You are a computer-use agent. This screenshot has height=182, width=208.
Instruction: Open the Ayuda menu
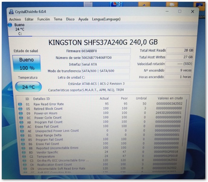[83, 19]
